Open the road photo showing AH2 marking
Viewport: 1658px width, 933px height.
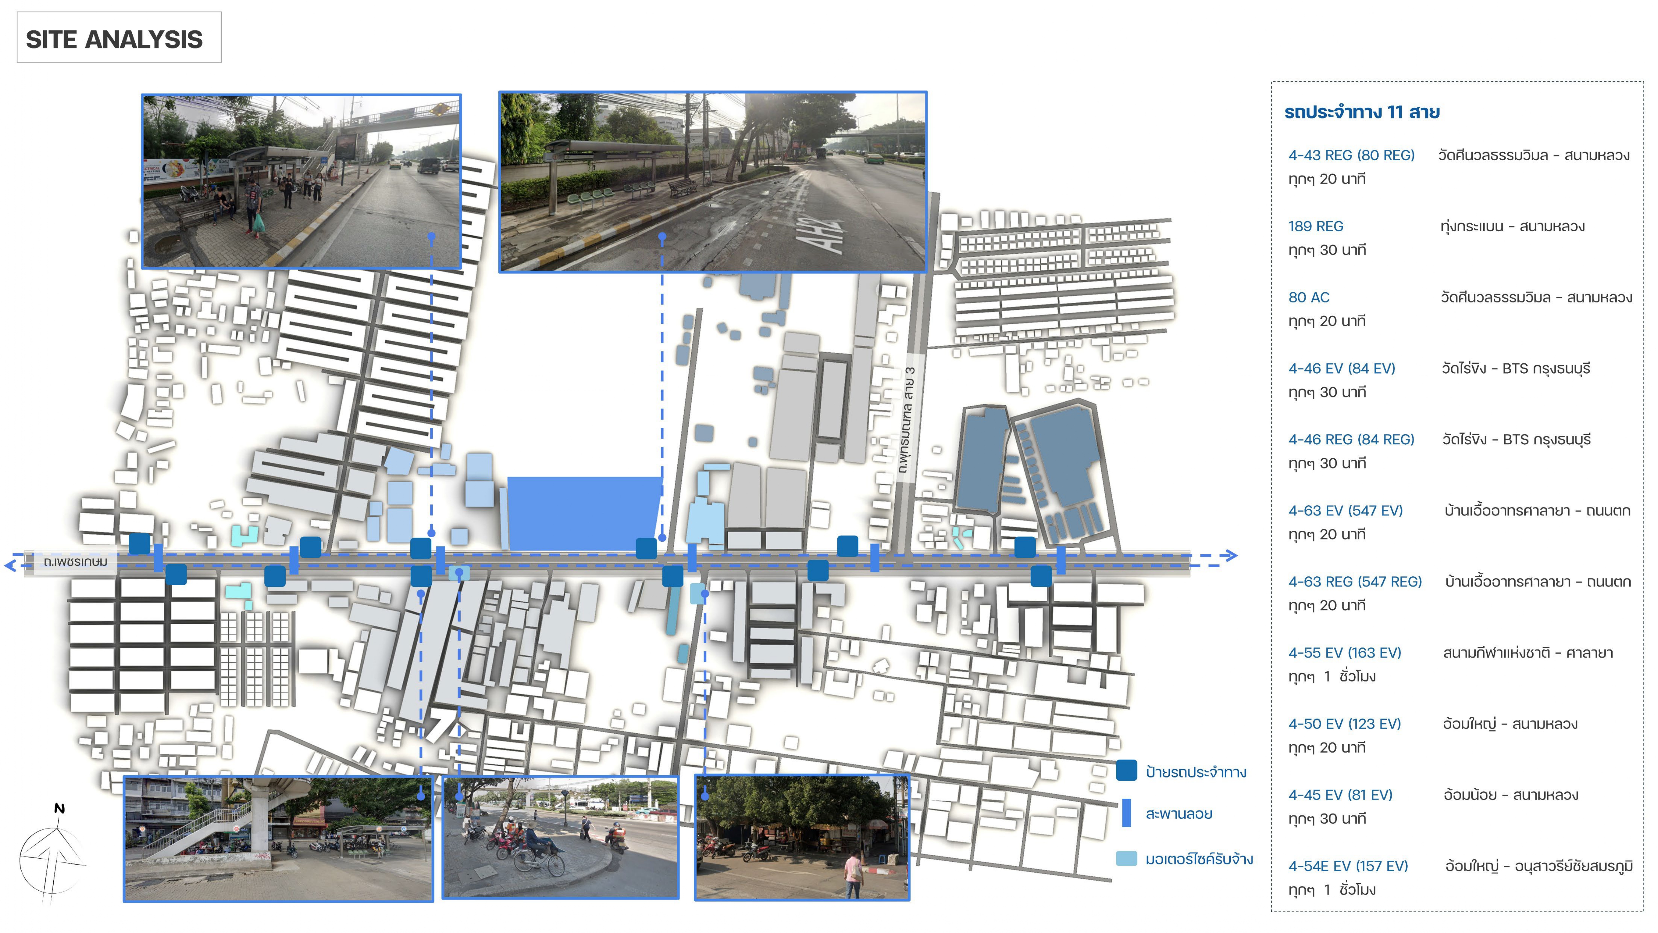(713, 182)
